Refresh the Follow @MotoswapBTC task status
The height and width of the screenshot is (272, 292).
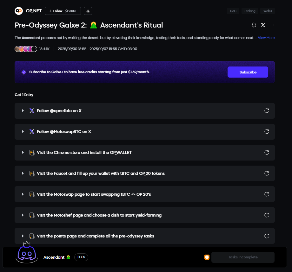pos(267,131)
